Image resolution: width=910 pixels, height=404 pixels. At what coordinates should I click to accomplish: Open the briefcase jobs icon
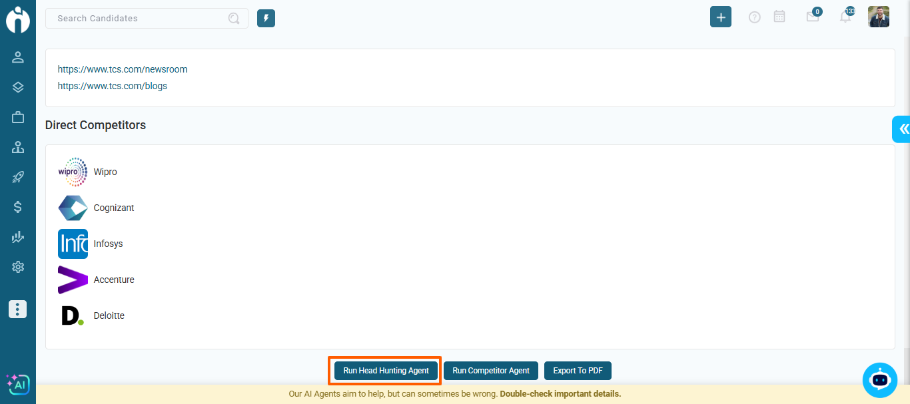point(18,117)
